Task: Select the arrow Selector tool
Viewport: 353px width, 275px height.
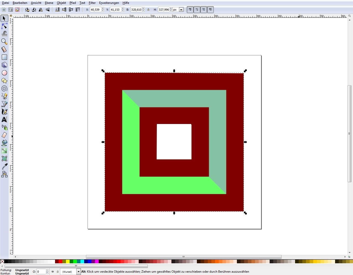Action: (x=4, y=18)
